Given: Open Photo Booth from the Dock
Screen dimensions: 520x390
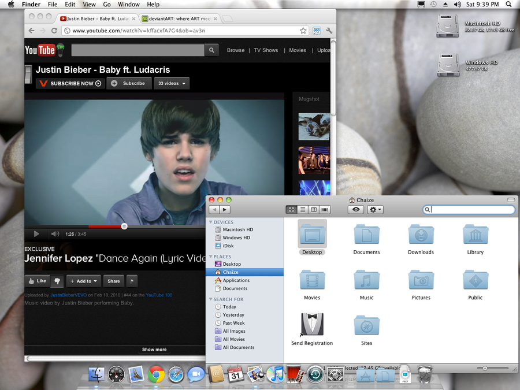Looking at the screenshot, I should [295, 374].
